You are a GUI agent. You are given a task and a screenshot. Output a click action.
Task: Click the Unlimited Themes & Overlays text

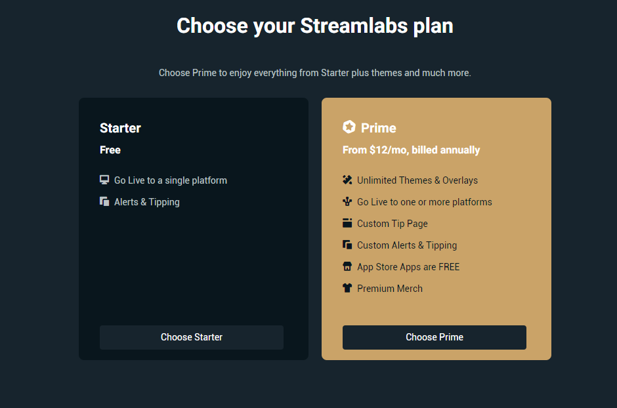pyautogui.click(x=417, y=180)
